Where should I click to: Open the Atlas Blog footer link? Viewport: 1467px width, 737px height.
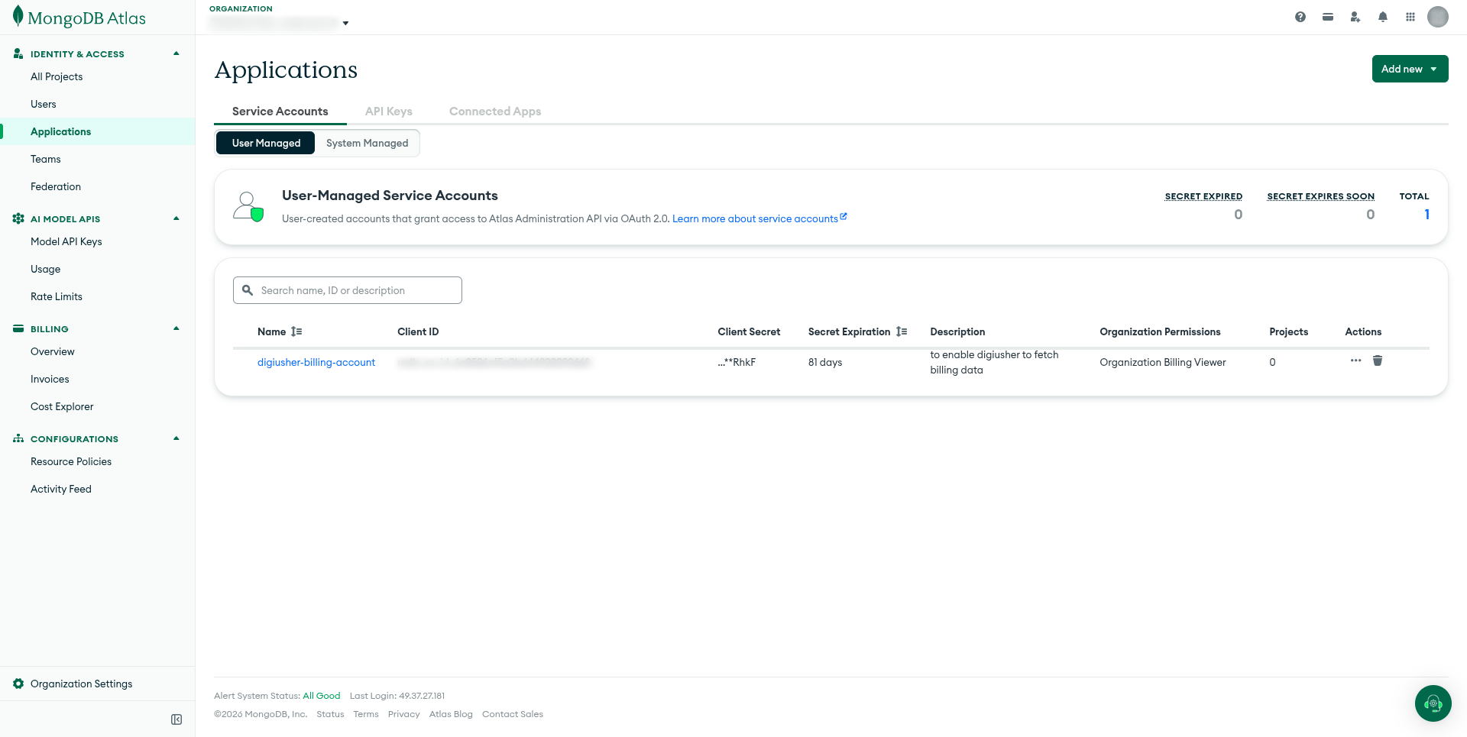coord(451,714)
